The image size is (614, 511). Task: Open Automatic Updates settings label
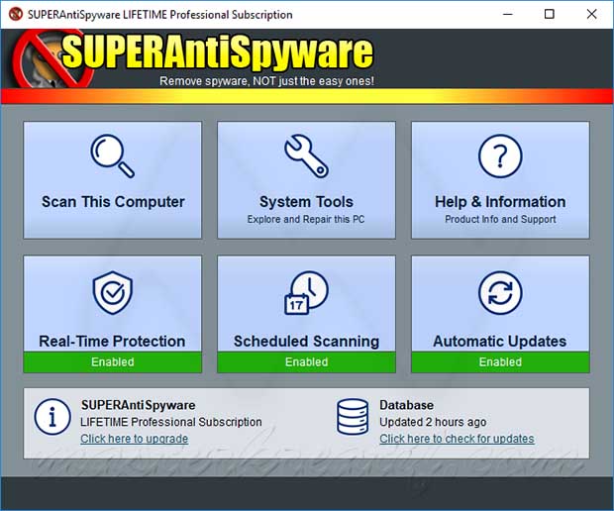(x=500, y=341)
